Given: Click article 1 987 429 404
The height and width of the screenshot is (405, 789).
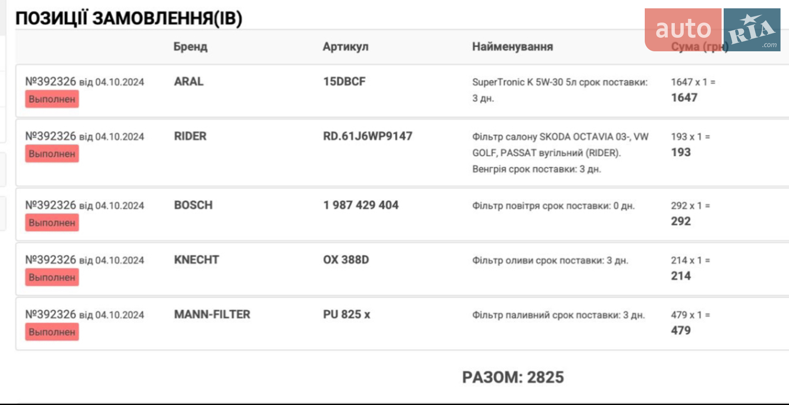Looking at the screenshot, I should coord(361,205).
